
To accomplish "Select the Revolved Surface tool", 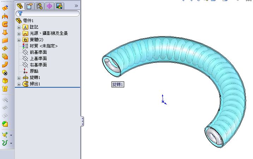I will tap(5, 16).
